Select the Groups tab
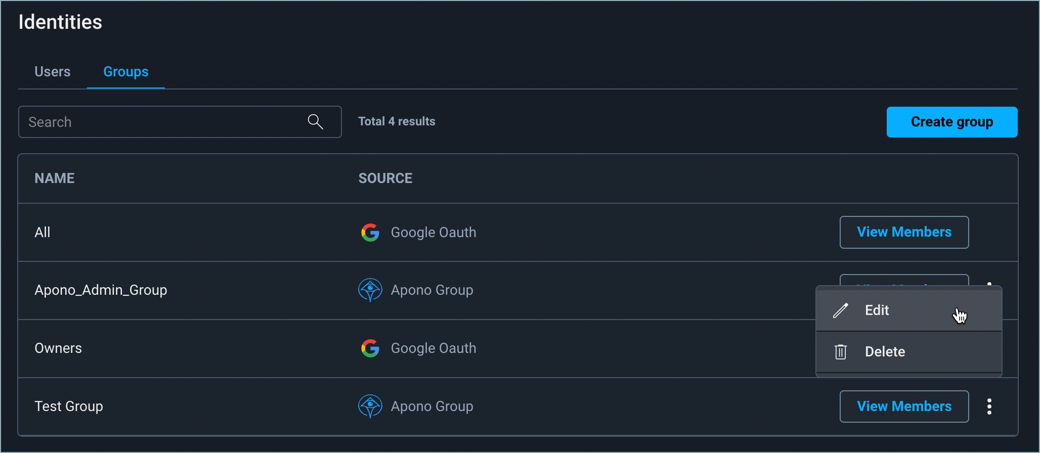The image size is (1040, 453). pyautogui.click(x=126, y=72)
